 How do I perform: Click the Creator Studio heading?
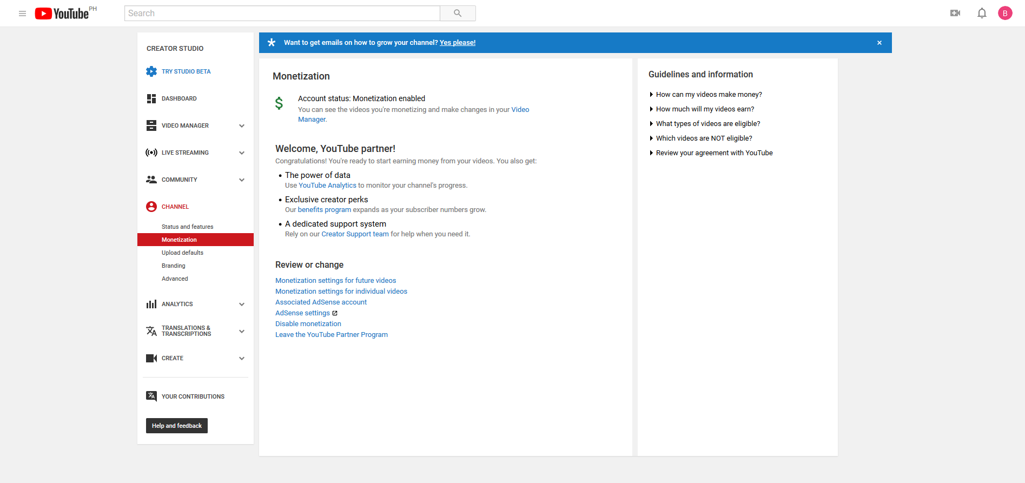tap(175, 49)
